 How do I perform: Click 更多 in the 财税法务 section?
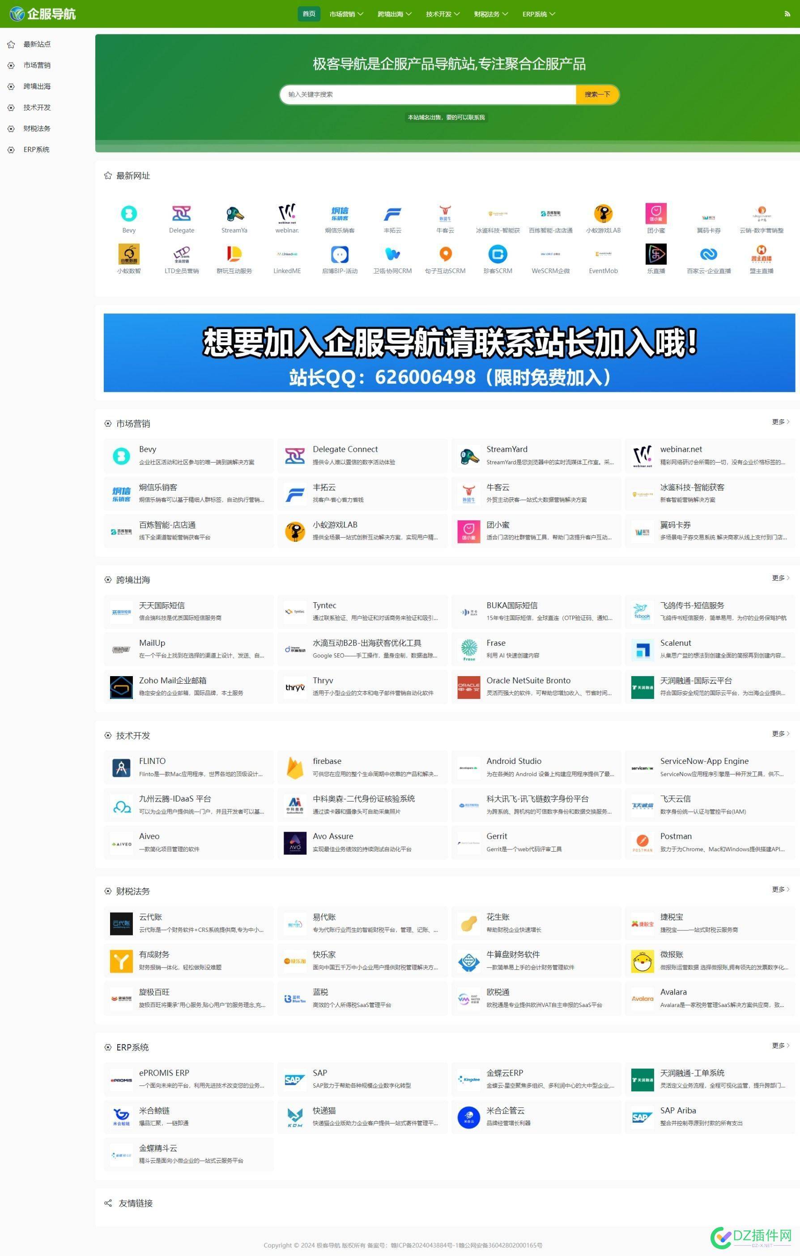click(x=780, y=889)
